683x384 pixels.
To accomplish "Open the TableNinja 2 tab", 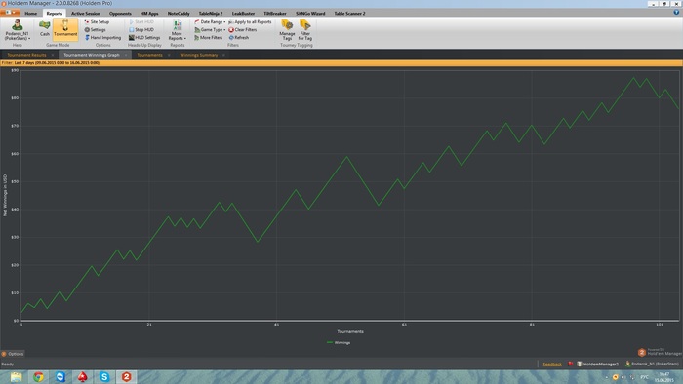I will click(x=211, y=13).
